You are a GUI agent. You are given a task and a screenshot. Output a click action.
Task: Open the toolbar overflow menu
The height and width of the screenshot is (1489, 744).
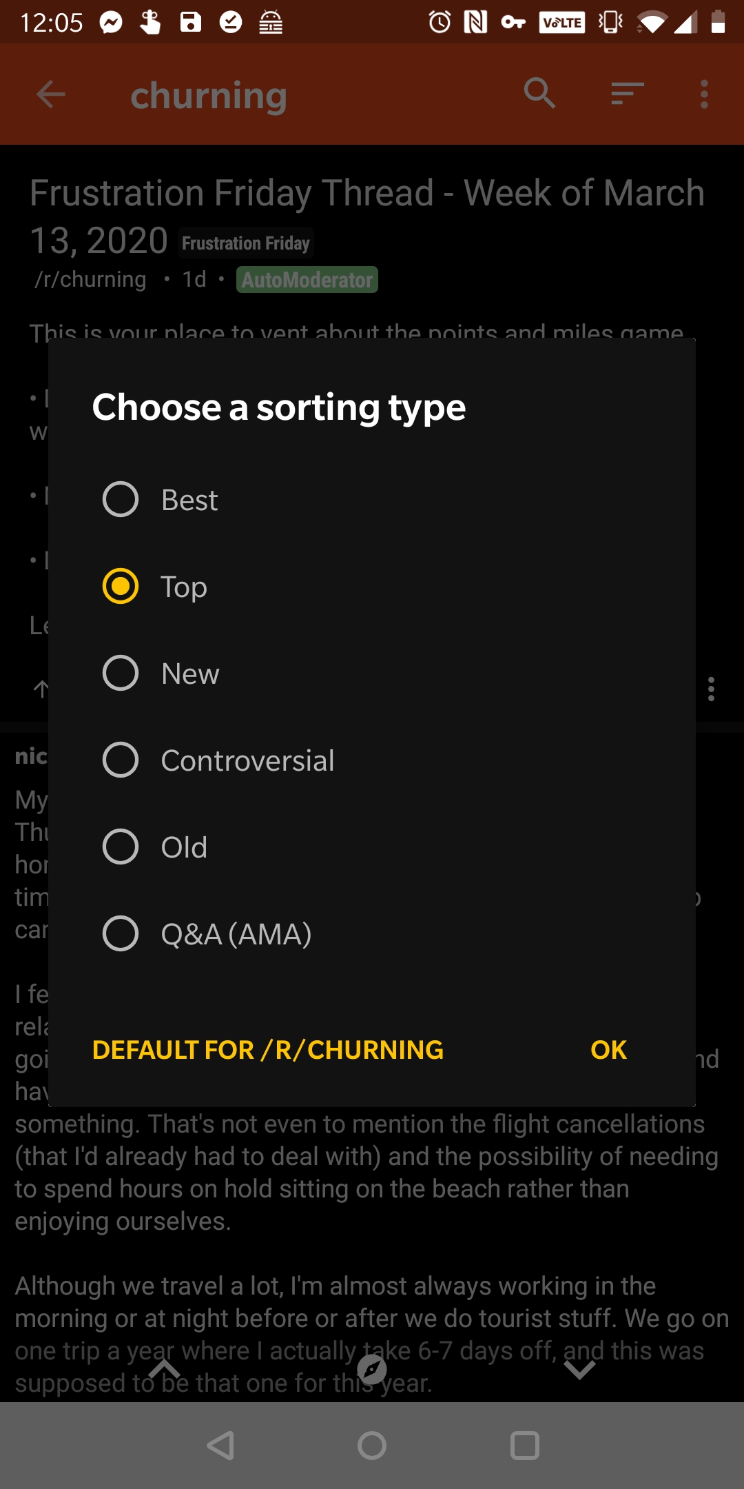703,95
